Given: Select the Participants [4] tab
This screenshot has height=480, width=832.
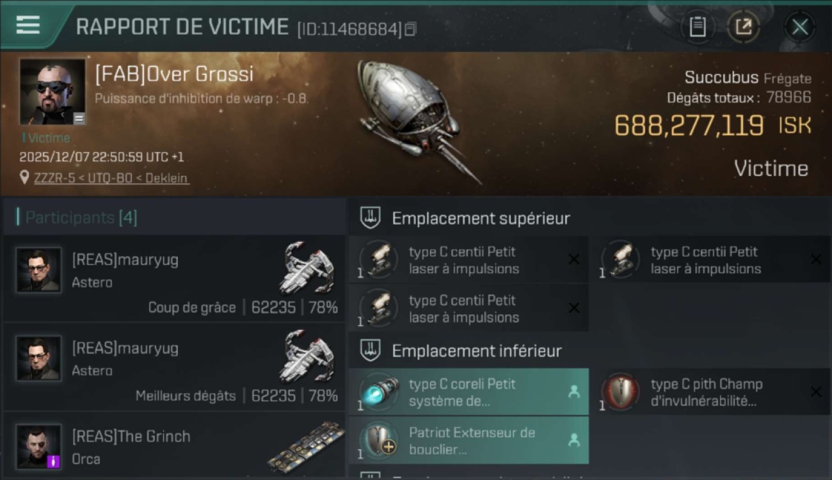Looking at the screenshot, I should click(x=81, y=218).
